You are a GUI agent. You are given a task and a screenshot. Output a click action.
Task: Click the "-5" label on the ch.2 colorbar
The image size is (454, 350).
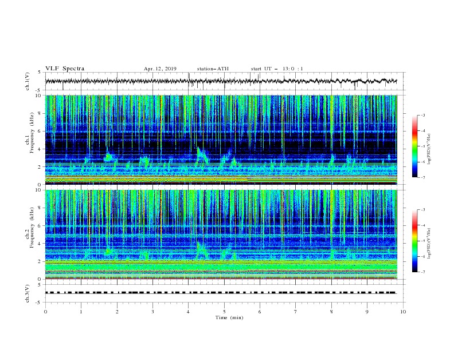coord(423,241)
